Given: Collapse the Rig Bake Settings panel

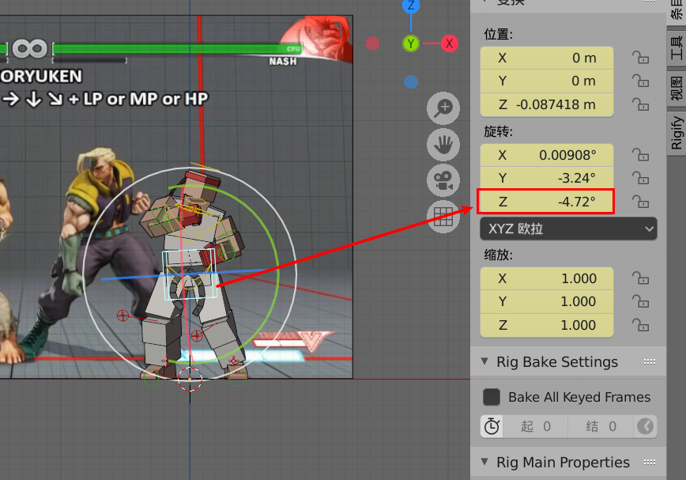Looking at the screenshot, I should coord(484,361).
